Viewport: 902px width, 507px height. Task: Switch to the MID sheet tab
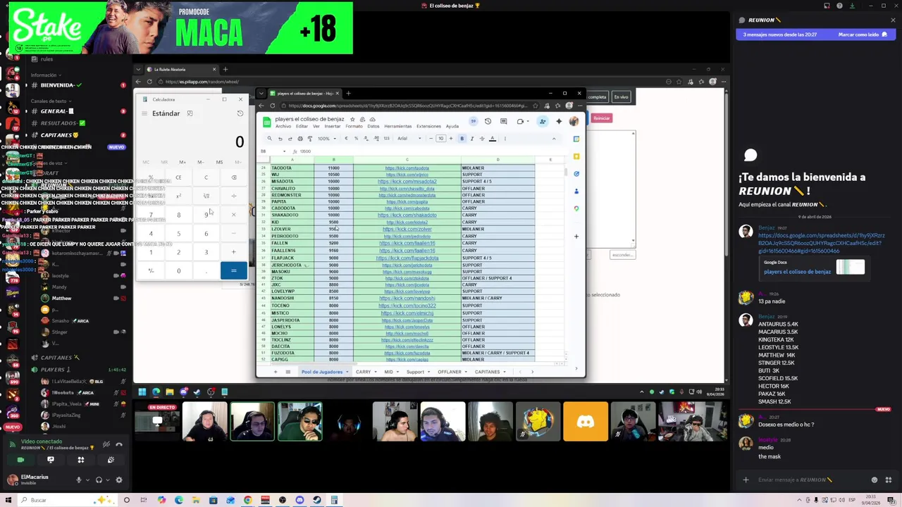389,372
